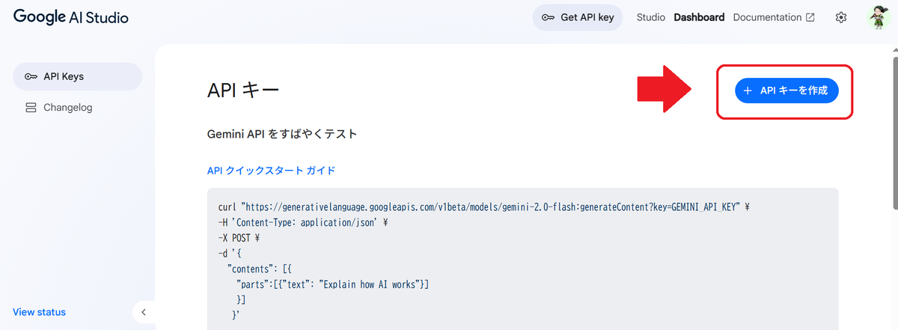Click the API Keys key icon in sidebar

click(x=31, y=76)
